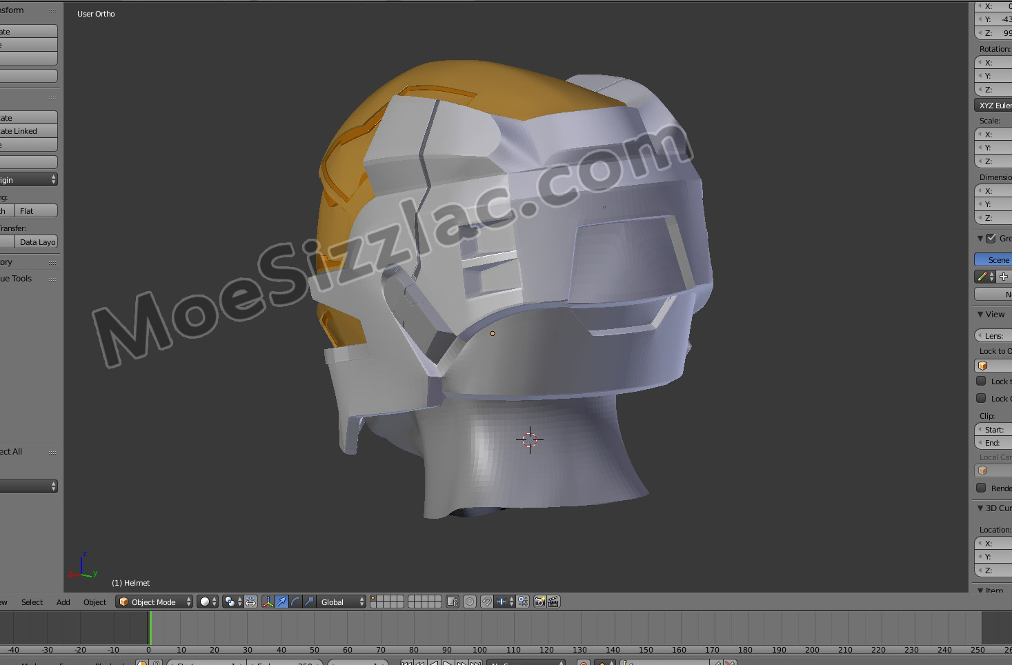Click the User Ortho view label
Screen dimensions: 1012x665
click(x=96, y=14)
